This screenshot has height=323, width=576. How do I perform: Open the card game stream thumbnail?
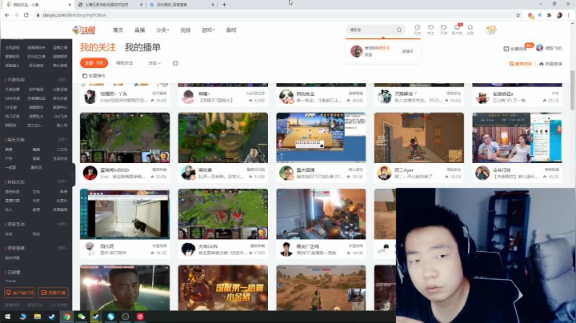(321, 138)
